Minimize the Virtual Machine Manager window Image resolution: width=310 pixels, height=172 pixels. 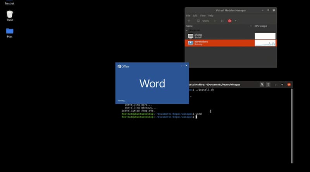point(262,10)
